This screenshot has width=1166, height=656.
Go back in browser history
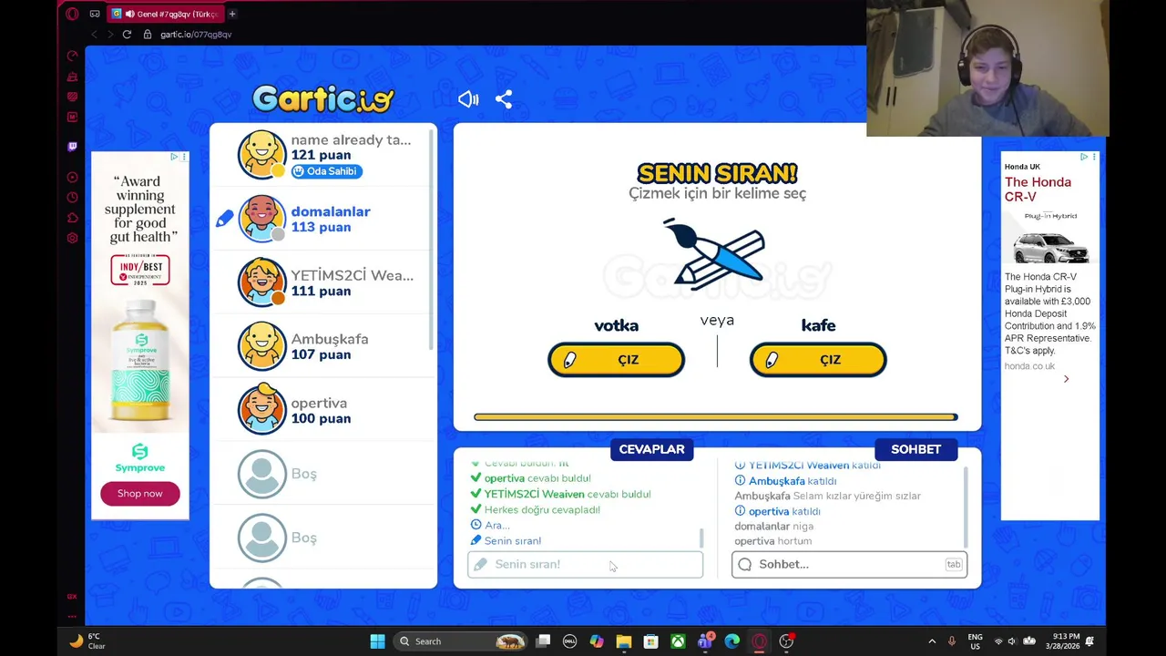94,35
